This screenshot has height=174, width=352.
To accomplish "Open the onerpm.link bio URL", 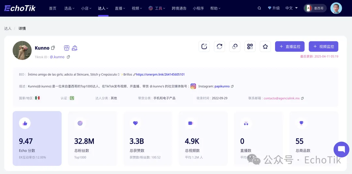I will (x=160, y=74).
